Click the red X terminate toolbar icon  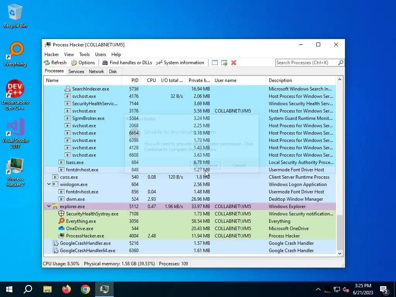click(x=234, y=63)
